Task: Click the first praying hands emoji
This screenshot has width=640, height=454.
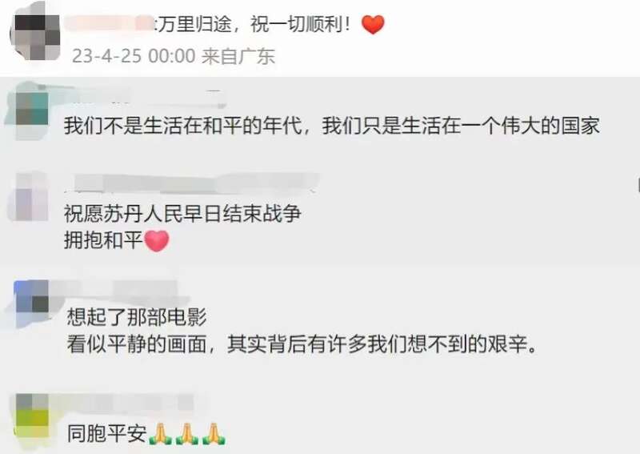Action: point(161,434)
